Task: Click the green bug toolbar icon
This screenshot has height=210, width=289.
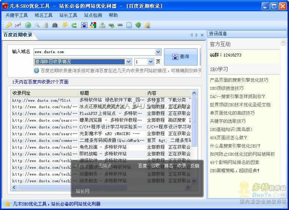Action: coord(138,25)
